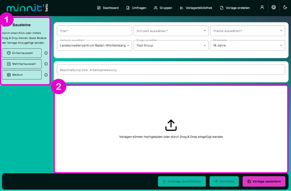Click the Mehrfachauswahl checkbox icon
The width and height of the screenshot is (291, 191).
[x=9, y=64]
